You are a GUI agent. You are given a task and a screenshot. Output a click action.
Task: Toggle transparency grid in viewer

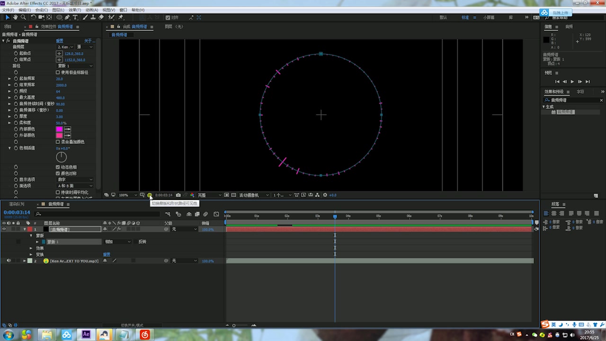tap(233, 195)
